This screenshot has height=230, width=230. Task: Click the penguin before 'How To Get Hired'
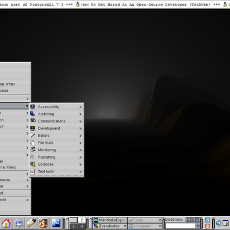coord(78,4)
